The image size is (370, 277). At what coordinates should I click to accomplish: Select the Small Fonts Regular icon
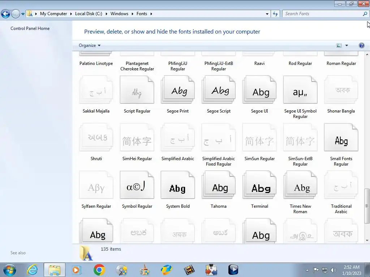(x=341, y=137)
